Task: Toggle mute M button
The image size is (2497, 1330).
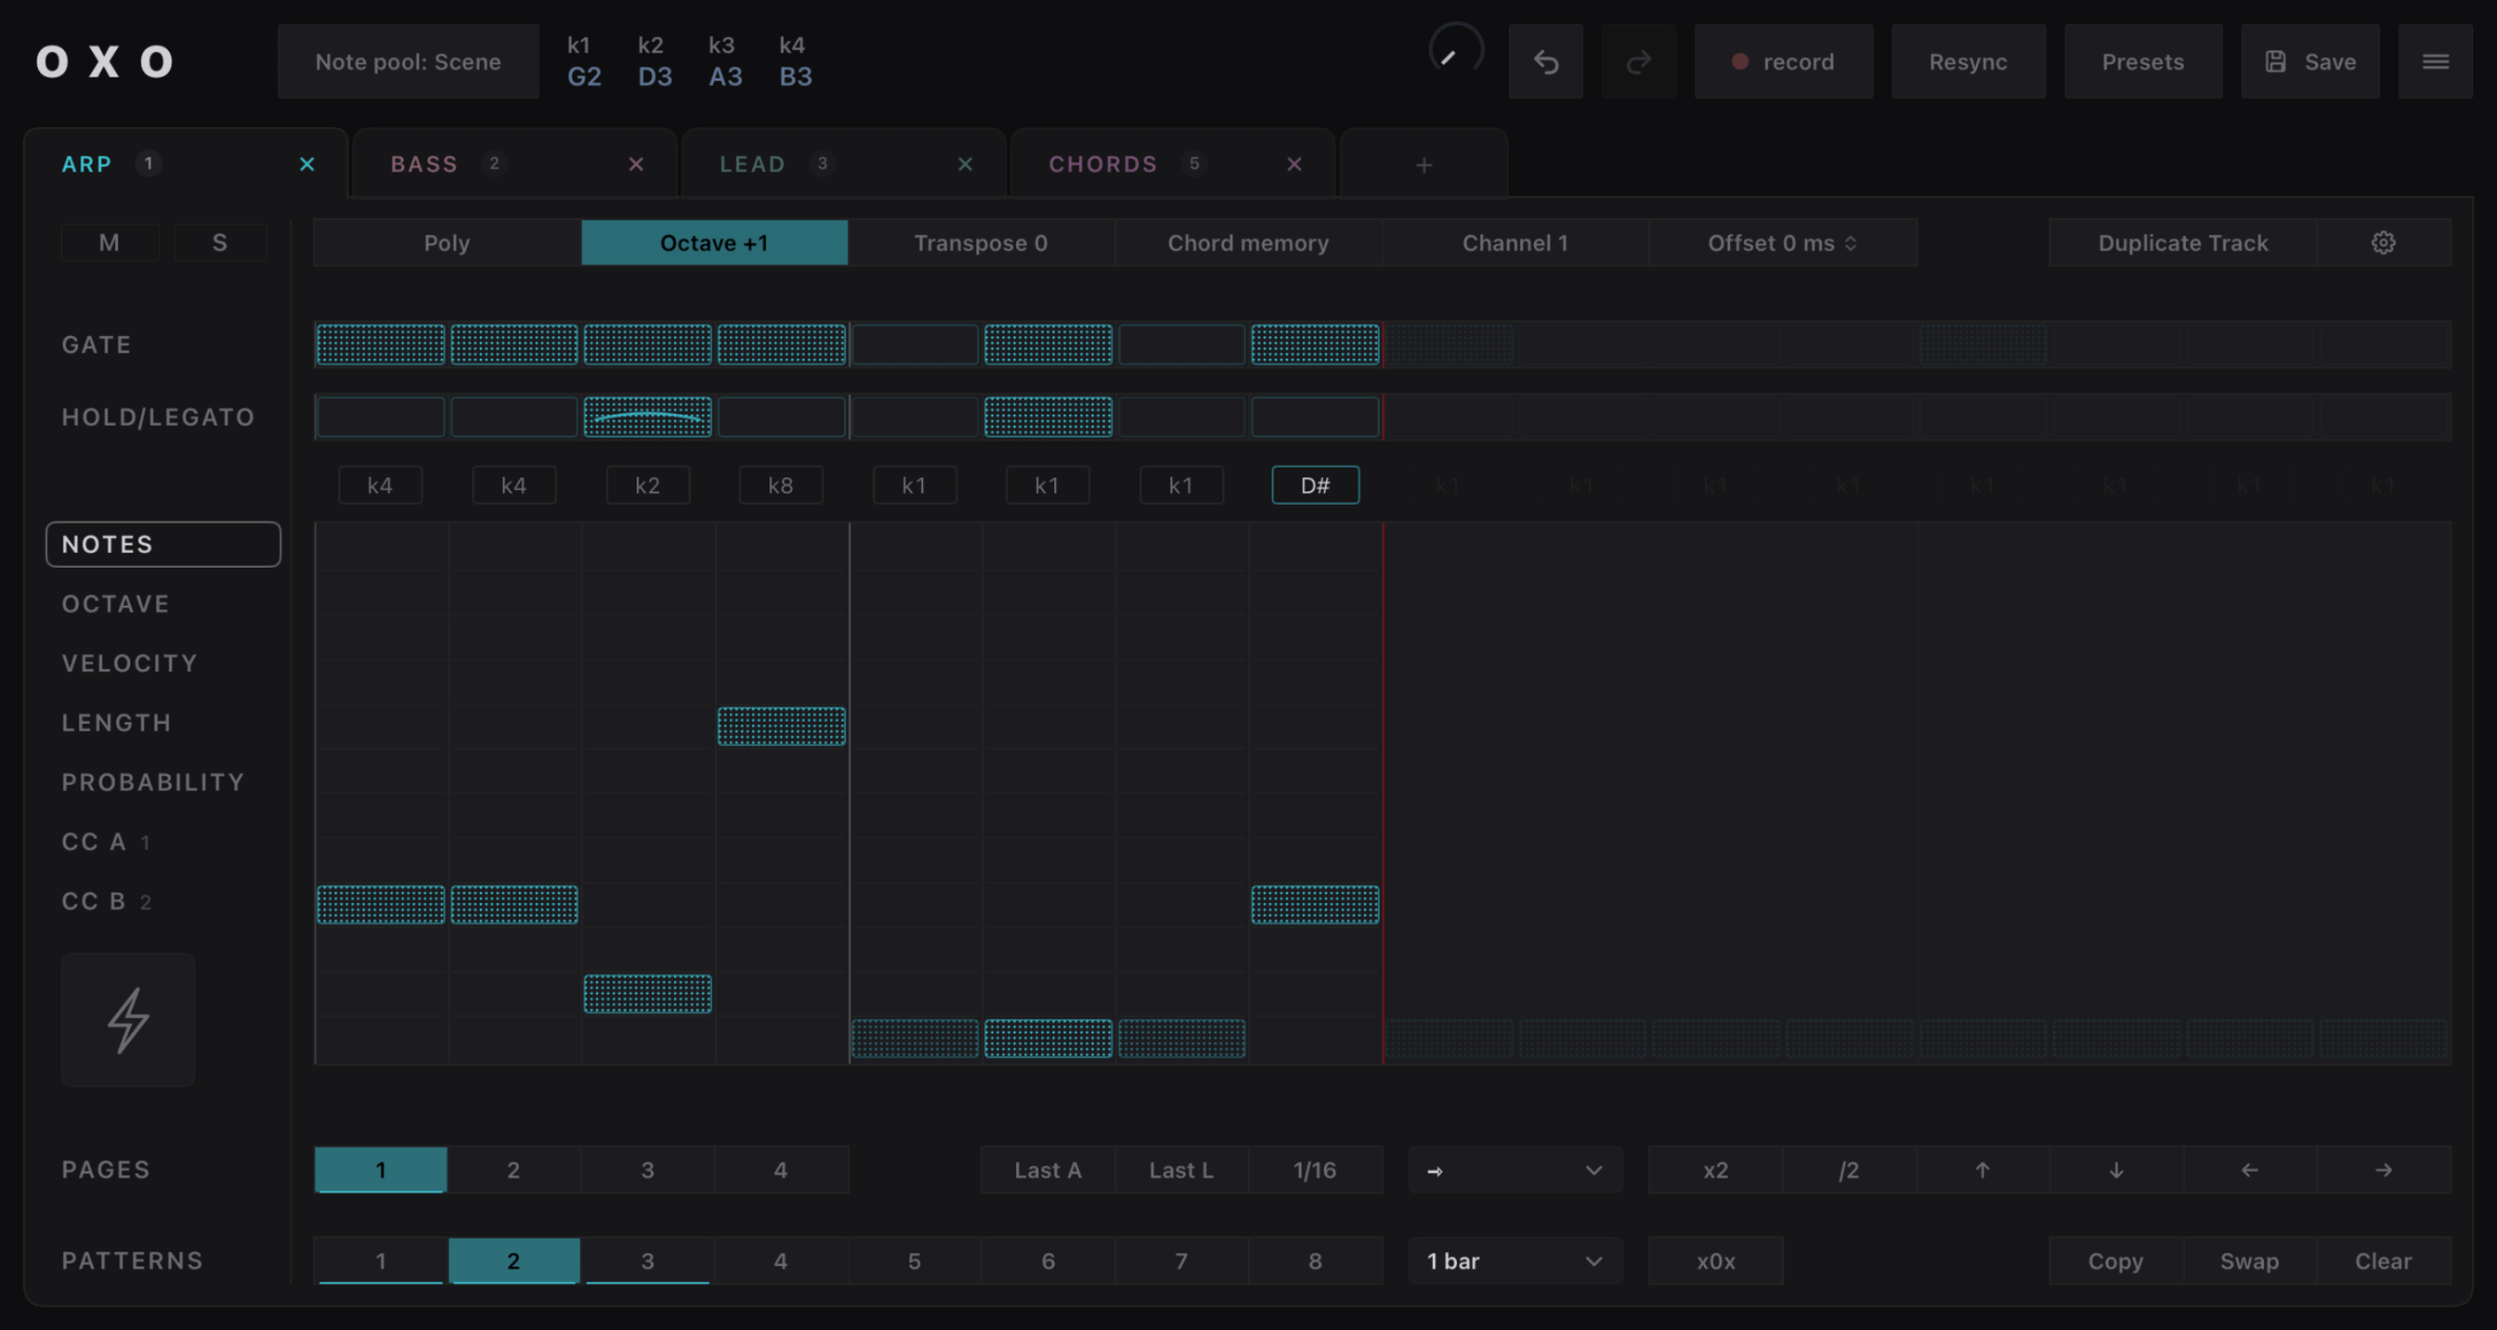Action: click(110, 242)
